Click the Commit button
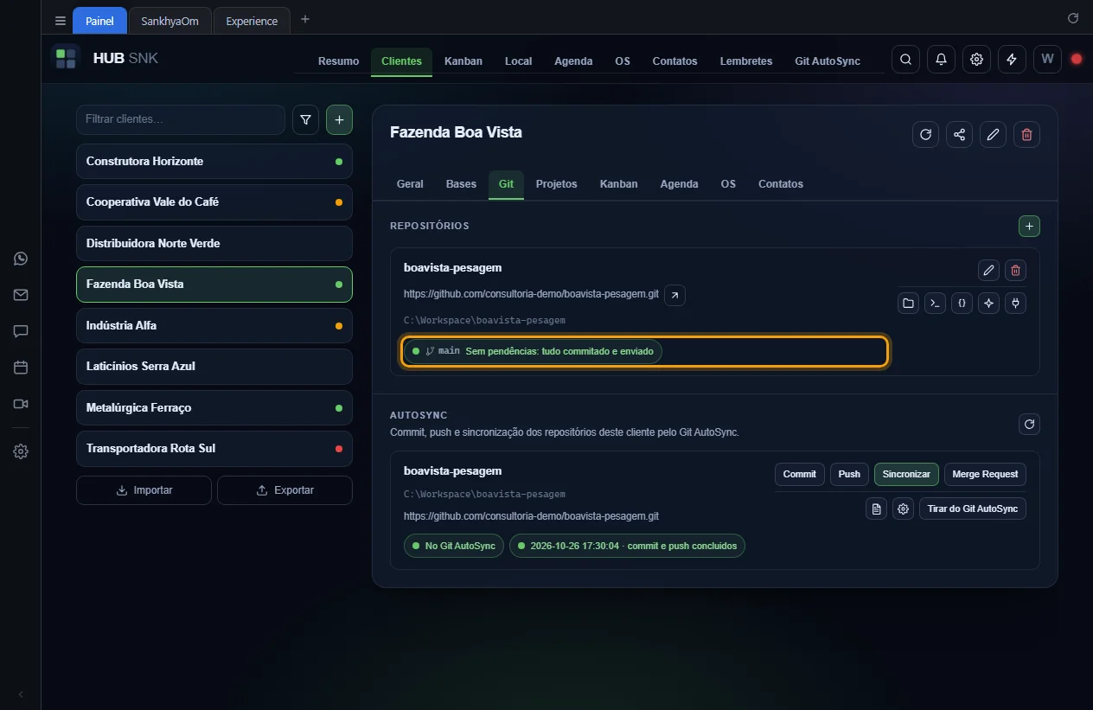 [800, 474]
